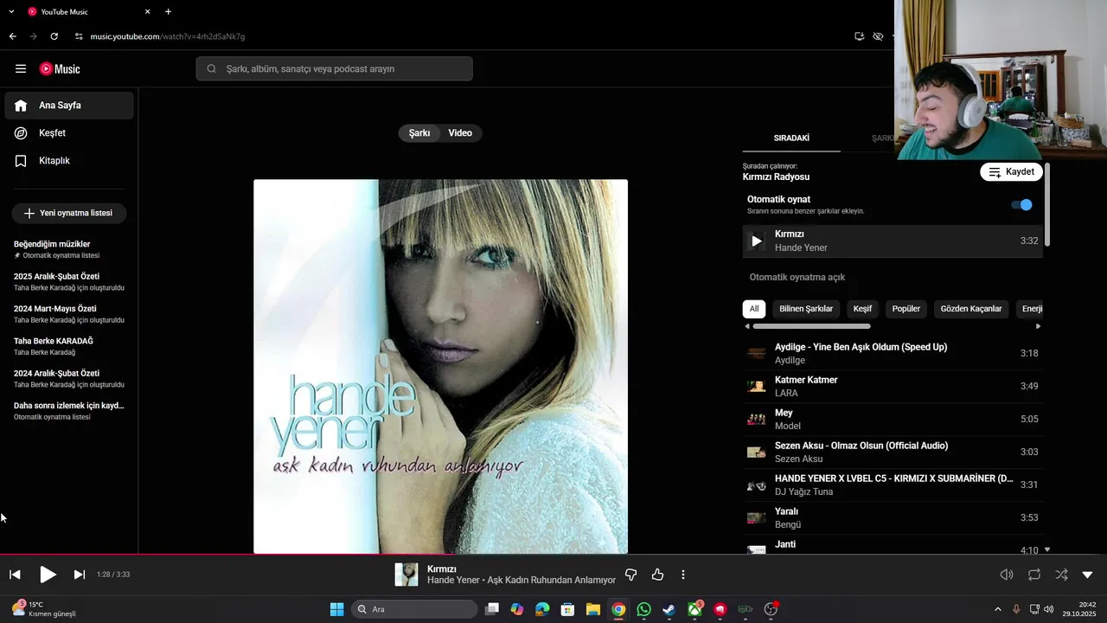Select Popüler filter chip

point(906,309)
